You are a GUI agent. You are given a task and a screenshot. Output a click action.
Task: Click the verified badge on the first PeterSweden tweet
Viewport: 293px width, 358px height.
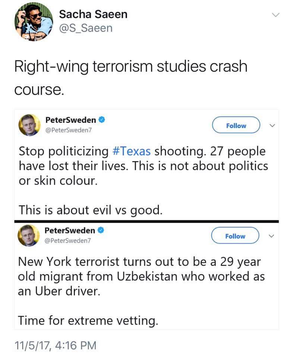point(101,119)
